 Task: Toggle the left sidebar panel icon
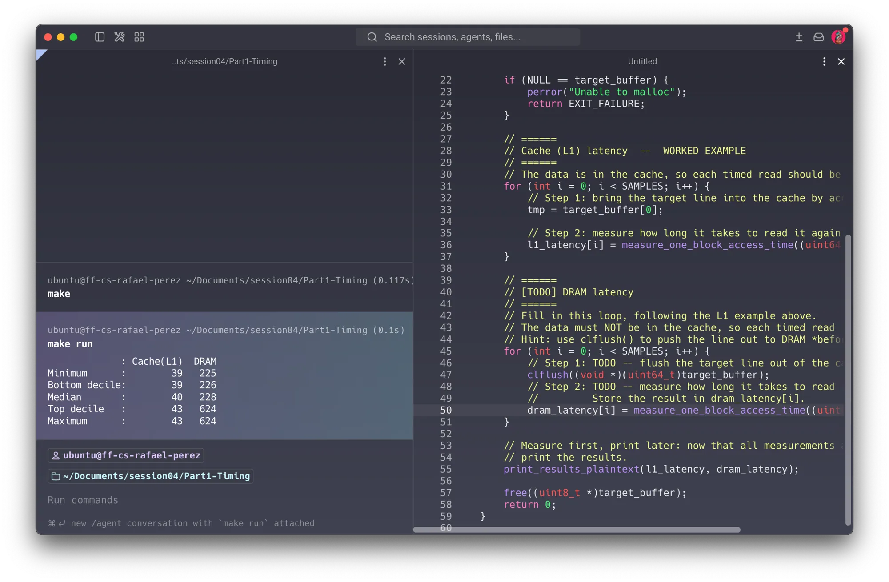[100, 37]
